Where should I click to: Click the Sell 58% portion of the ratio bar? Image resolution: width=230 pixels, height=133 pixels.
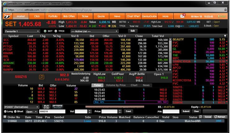146,102
